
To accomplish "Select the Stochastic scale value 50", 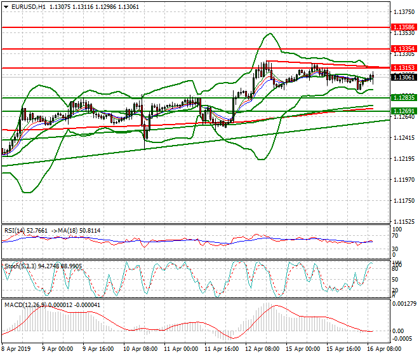I will [x=395, y=280].
